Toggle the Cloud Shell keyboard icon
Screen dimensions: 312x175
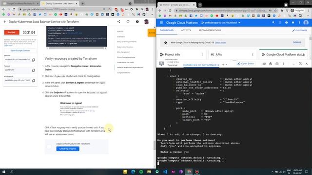click(264, 64)
